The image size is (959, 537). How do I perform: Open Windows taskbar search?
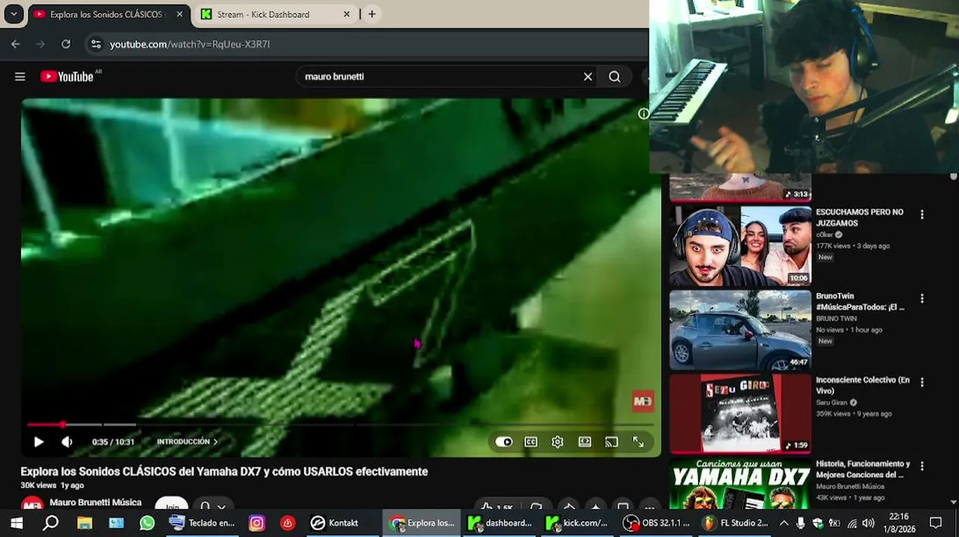[x=51, y=523]
